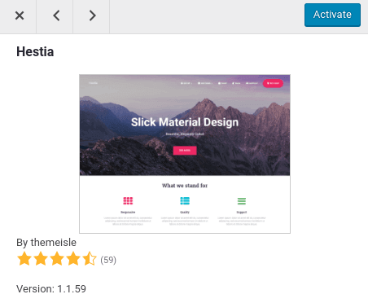Image resolution: width=368 pixels, height=303 pixels.
Task: Click the second rating star
Action: tap(41, 258)
